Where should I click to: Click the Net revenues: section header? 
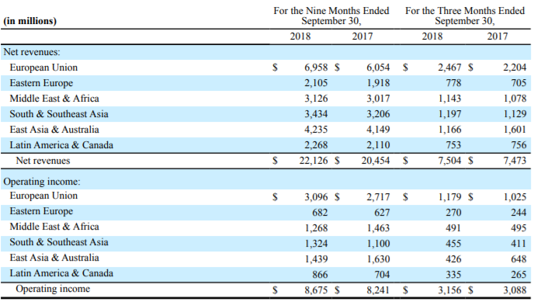pos(32,52)
